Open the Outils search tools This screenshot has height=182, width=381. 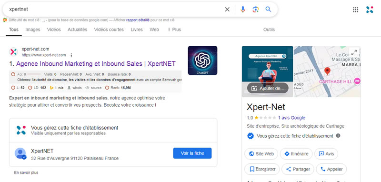tap(269, 30)
